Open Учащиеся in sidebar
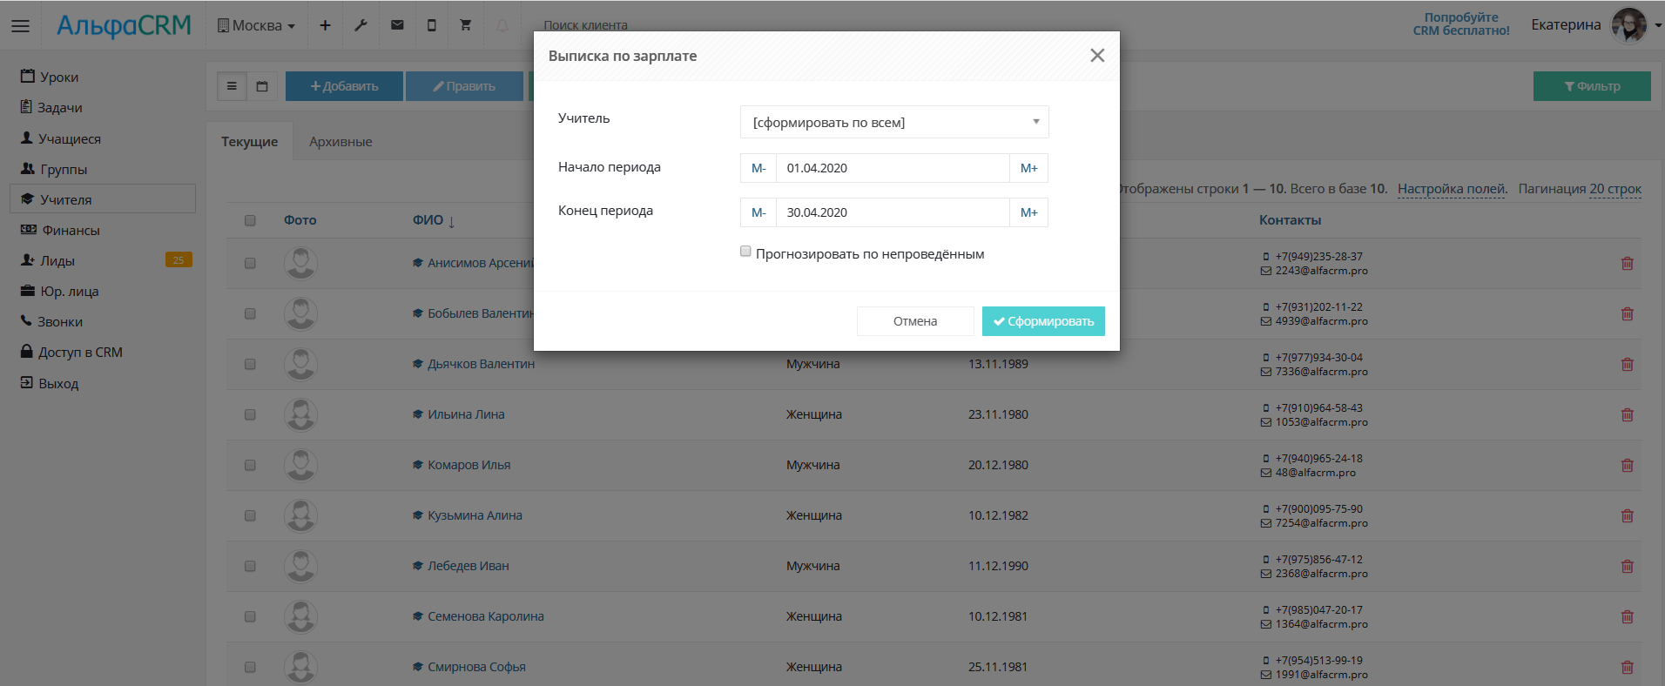1665x686 pixels. tap(103, 138)
